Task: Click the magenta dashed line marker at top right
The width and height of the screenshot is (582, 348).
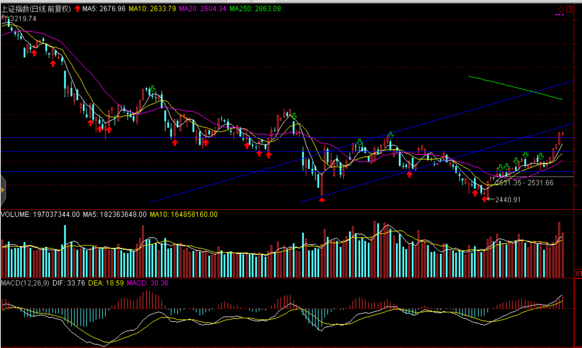Action: 559,15
